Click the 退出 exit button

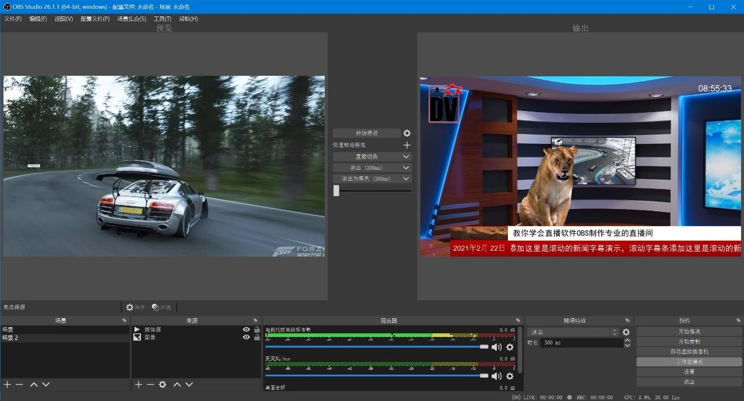[x=689, y=382]
